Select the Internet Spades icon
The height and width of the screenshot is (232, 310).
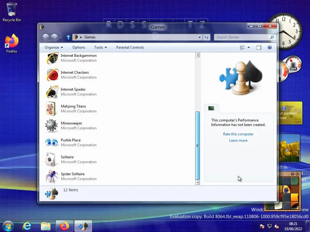(52, 92)
